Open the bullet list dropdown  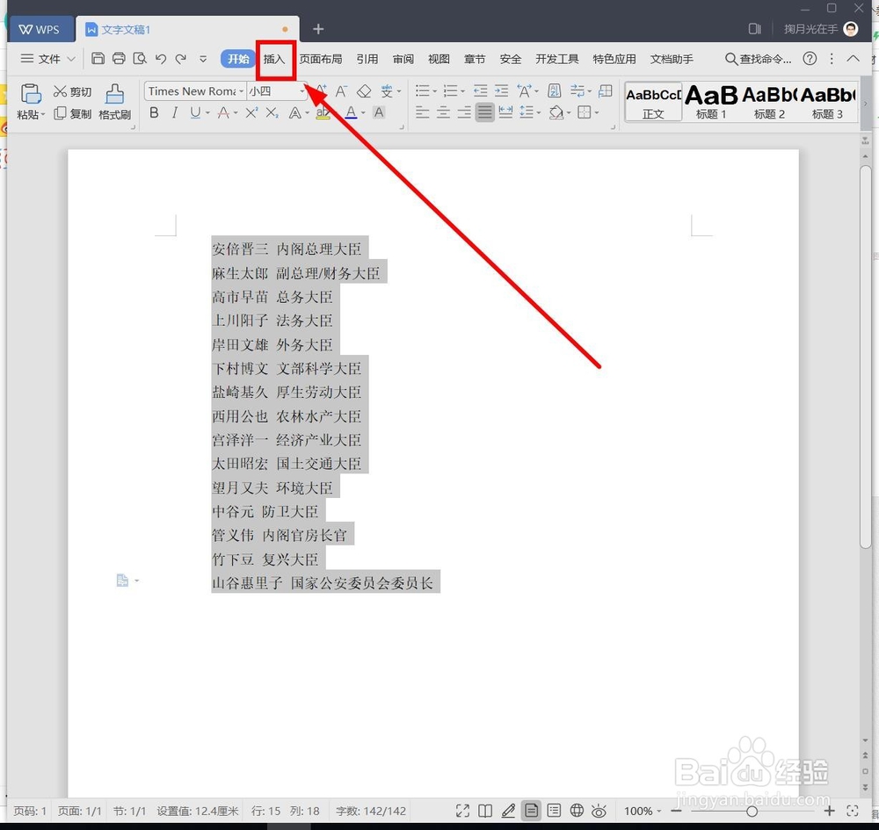(x=434, y=91)
